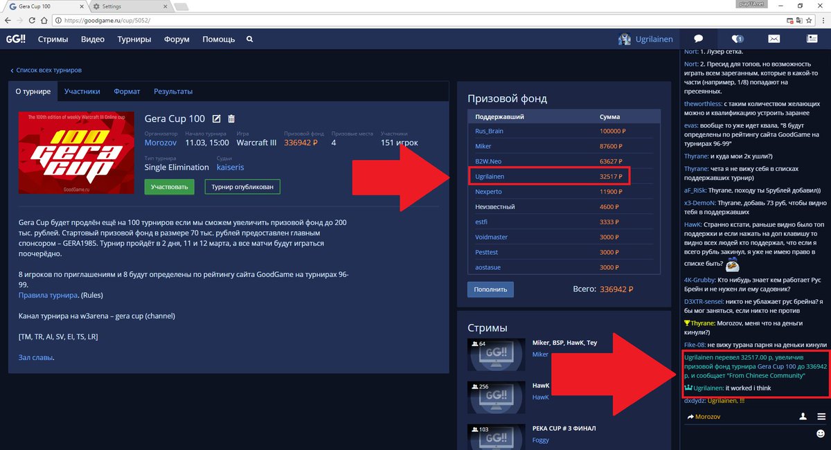Open the Помощь menu item

(x=219, y=39)
